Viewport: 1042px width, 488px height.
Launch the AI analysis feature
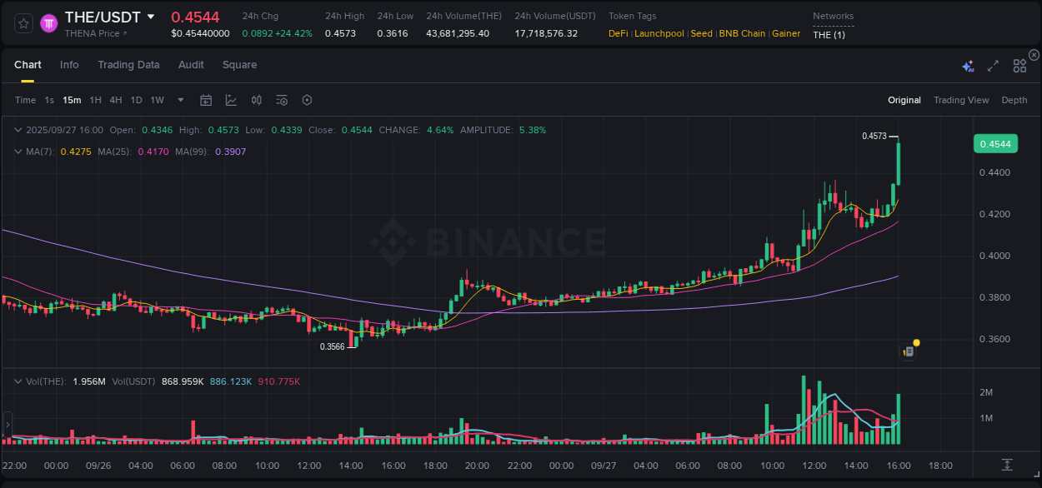tap(967, 65)
